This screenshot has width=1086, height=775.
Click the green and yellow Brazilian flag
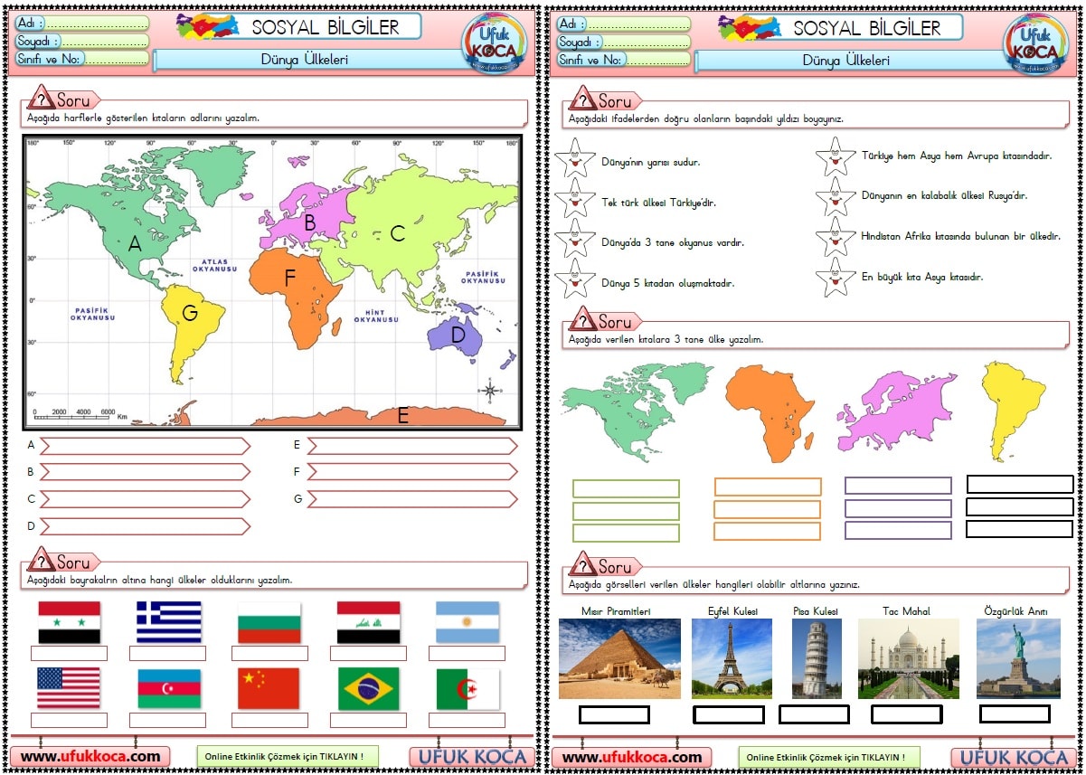pyautogui.click(x=368, y=688)
